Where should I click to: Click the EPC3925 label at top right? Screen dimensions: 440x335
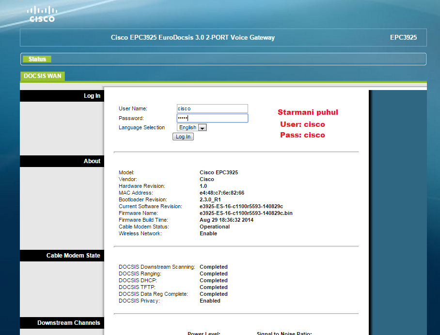pos(403,37)
